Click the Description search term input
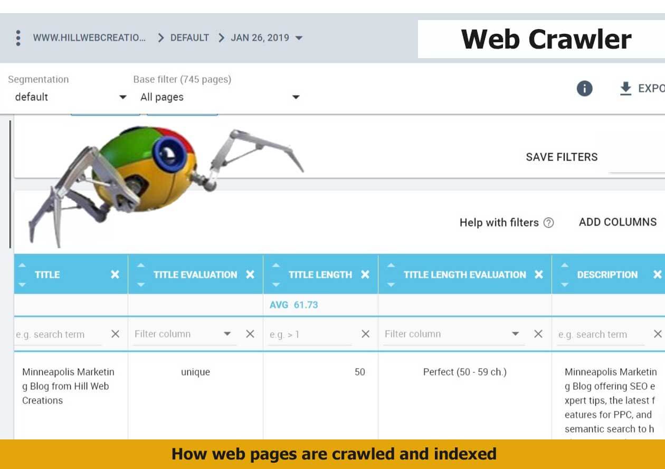 [601, 334]
